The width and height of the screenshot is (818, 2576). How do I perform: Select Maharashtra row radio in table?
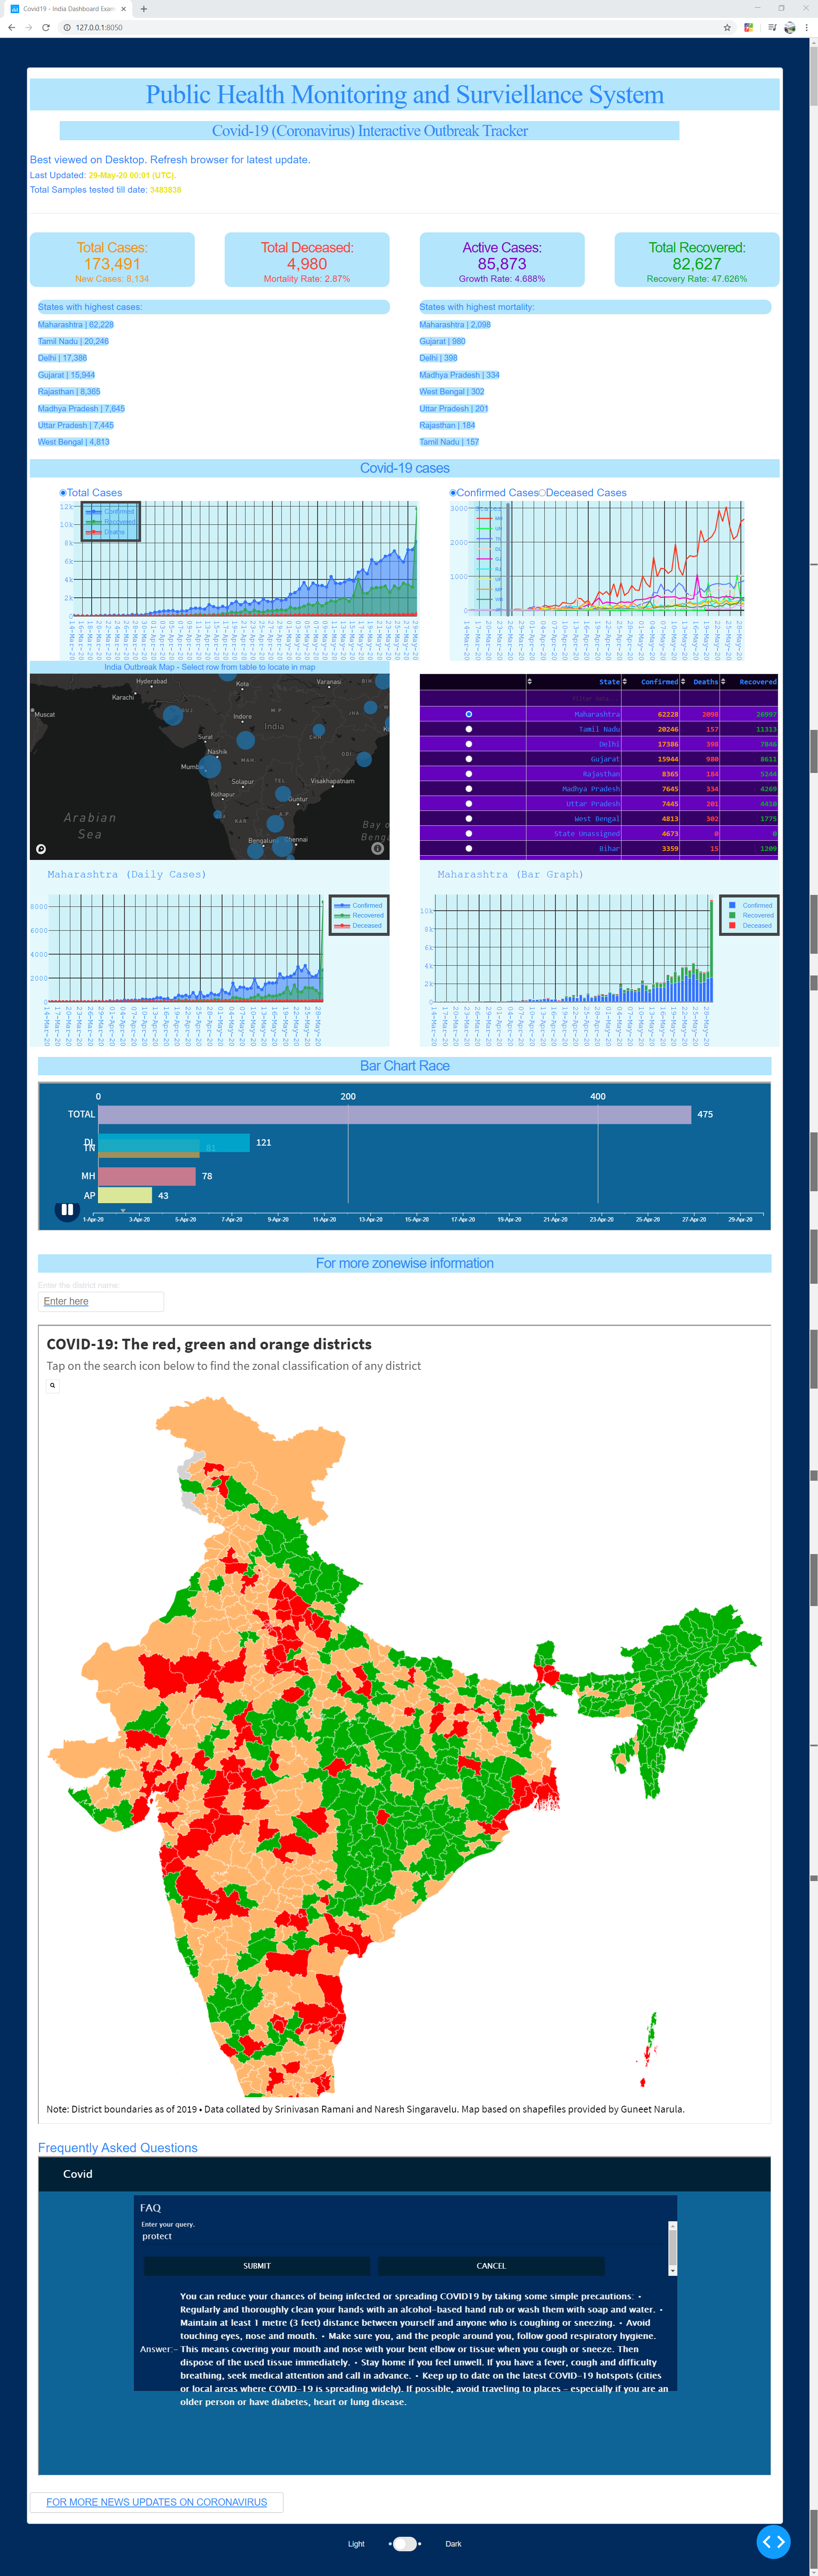(468, 714)
